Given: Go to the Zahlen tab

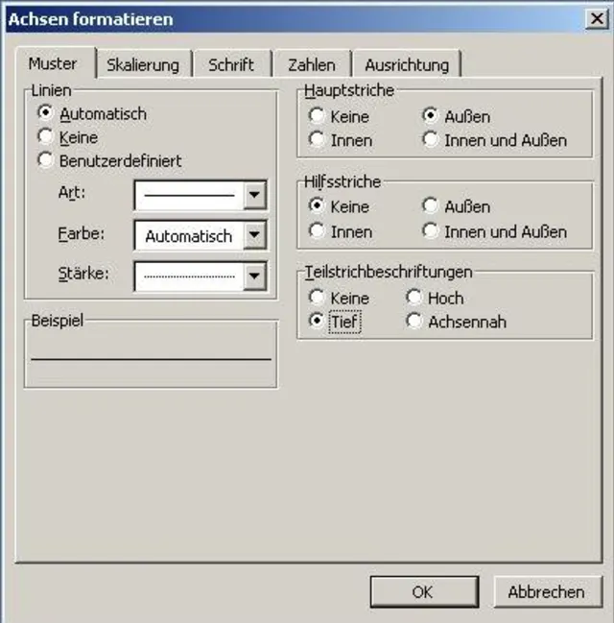Looking at the screenshot, I should (x=312, y=64).
